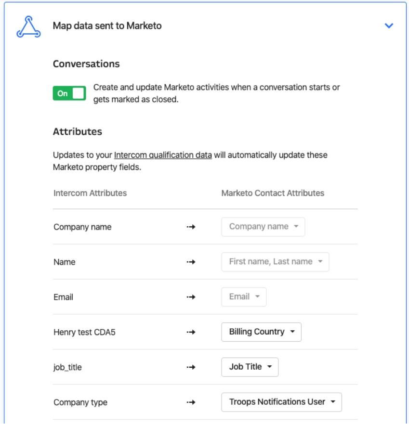Open the Intercom qualification data link
This screenshot has width=409, height=425.
coord(163,155)
